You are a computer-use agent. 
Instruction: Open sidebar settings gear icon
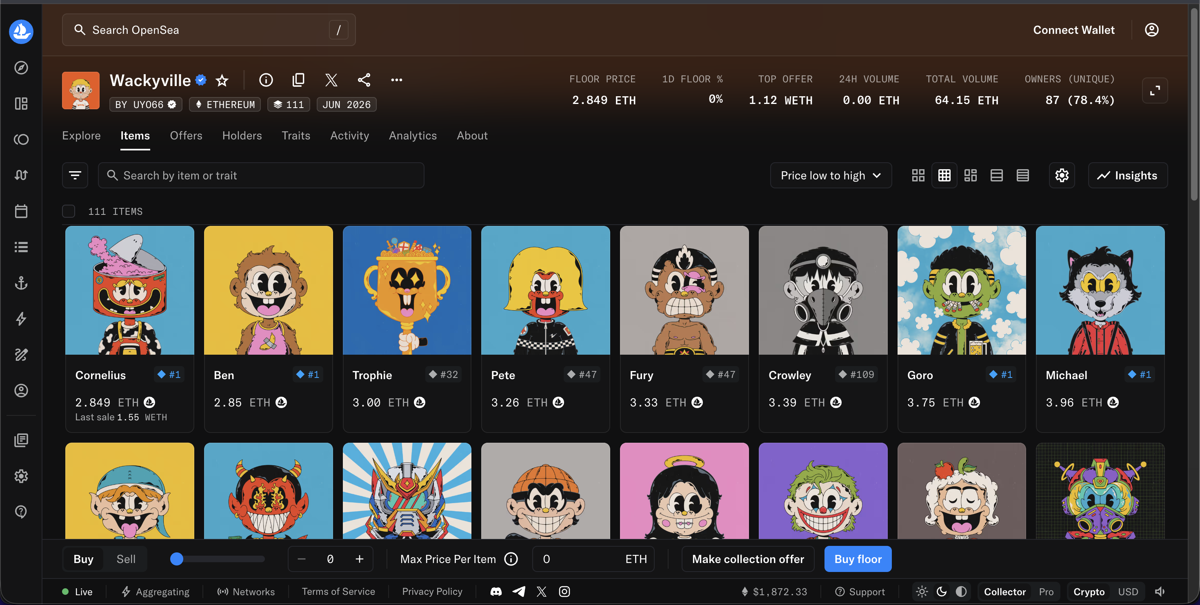tap(21, 476)
